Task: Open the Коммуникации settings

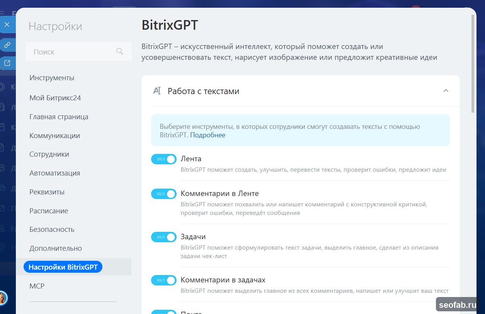Action: pyautogui.click(x=54, y=136)
